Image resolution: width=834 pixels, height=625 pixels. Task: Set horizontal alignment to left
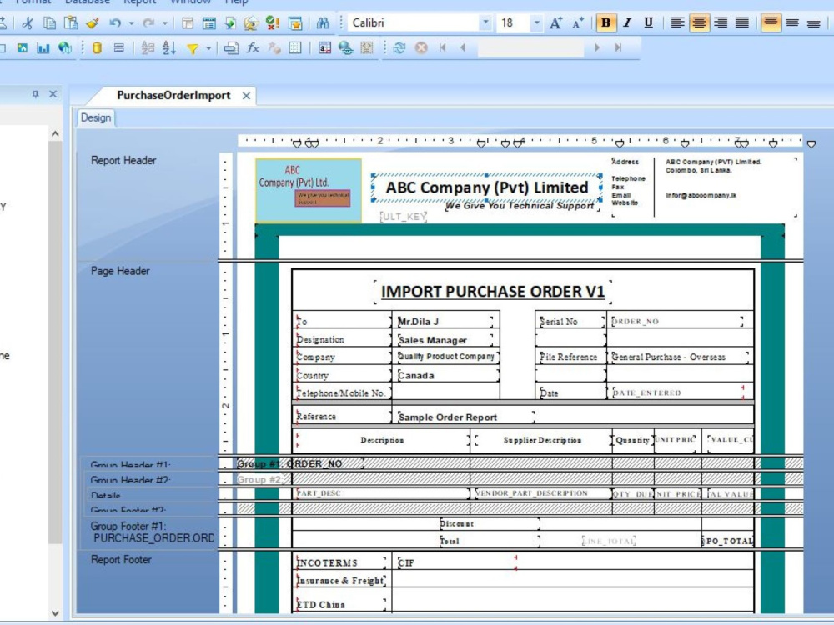coord(677,22)
